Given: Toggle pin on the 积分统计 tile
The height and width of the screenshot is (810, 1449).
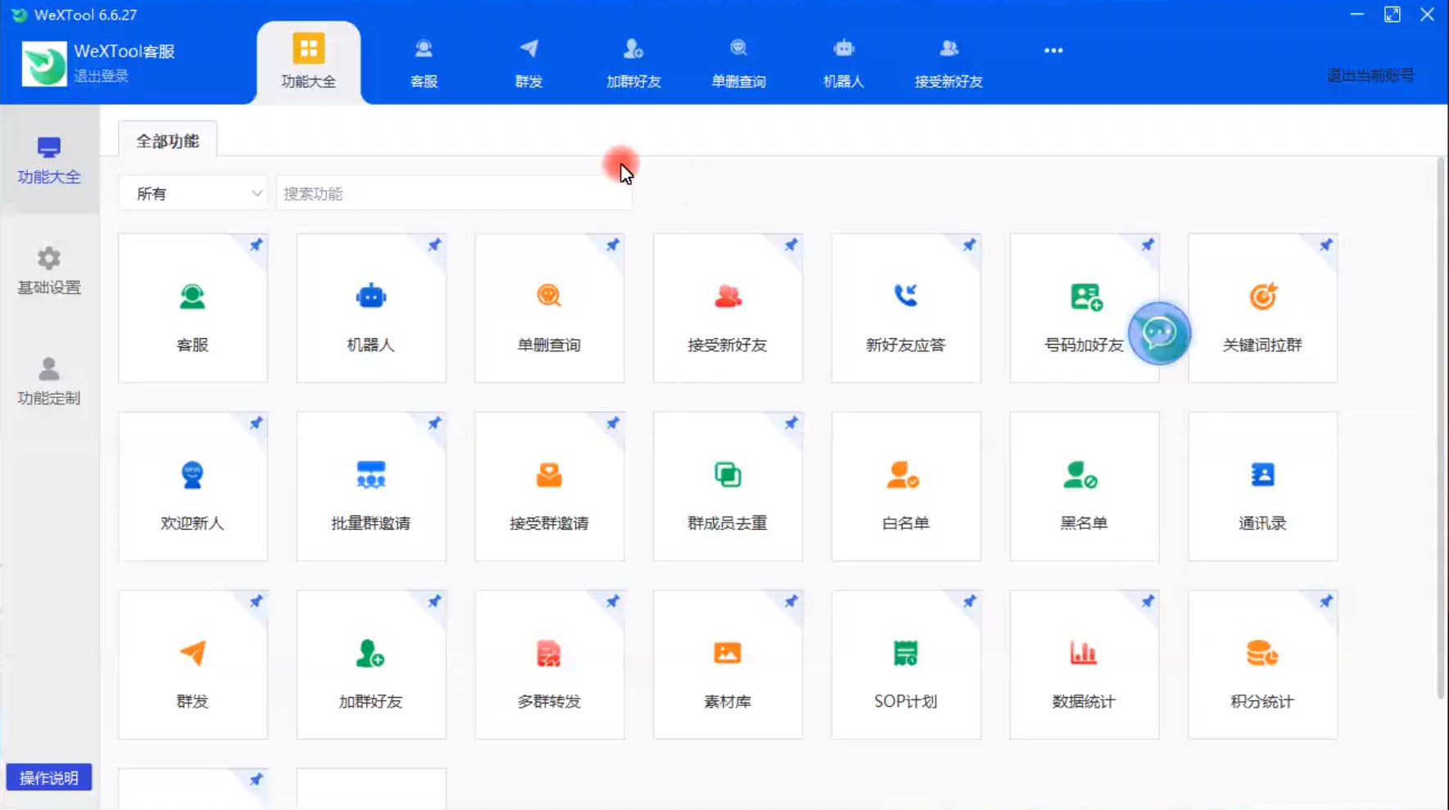Looking at the screenshot, I should point(1325,602).
